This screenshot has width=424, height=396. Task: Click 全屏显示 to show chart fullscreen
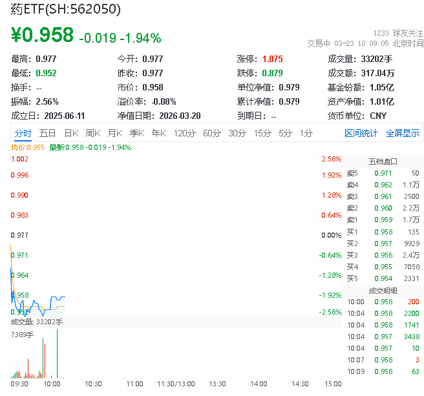pyautogui.click(x=403, y=133)
